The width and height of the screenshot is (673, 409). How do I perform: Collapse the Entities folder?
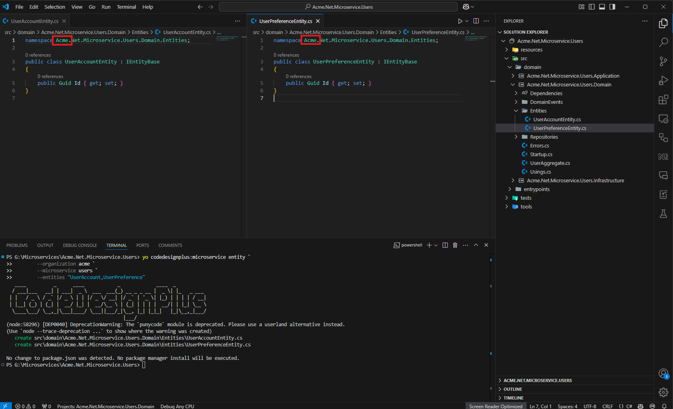(x=516, y=111)
